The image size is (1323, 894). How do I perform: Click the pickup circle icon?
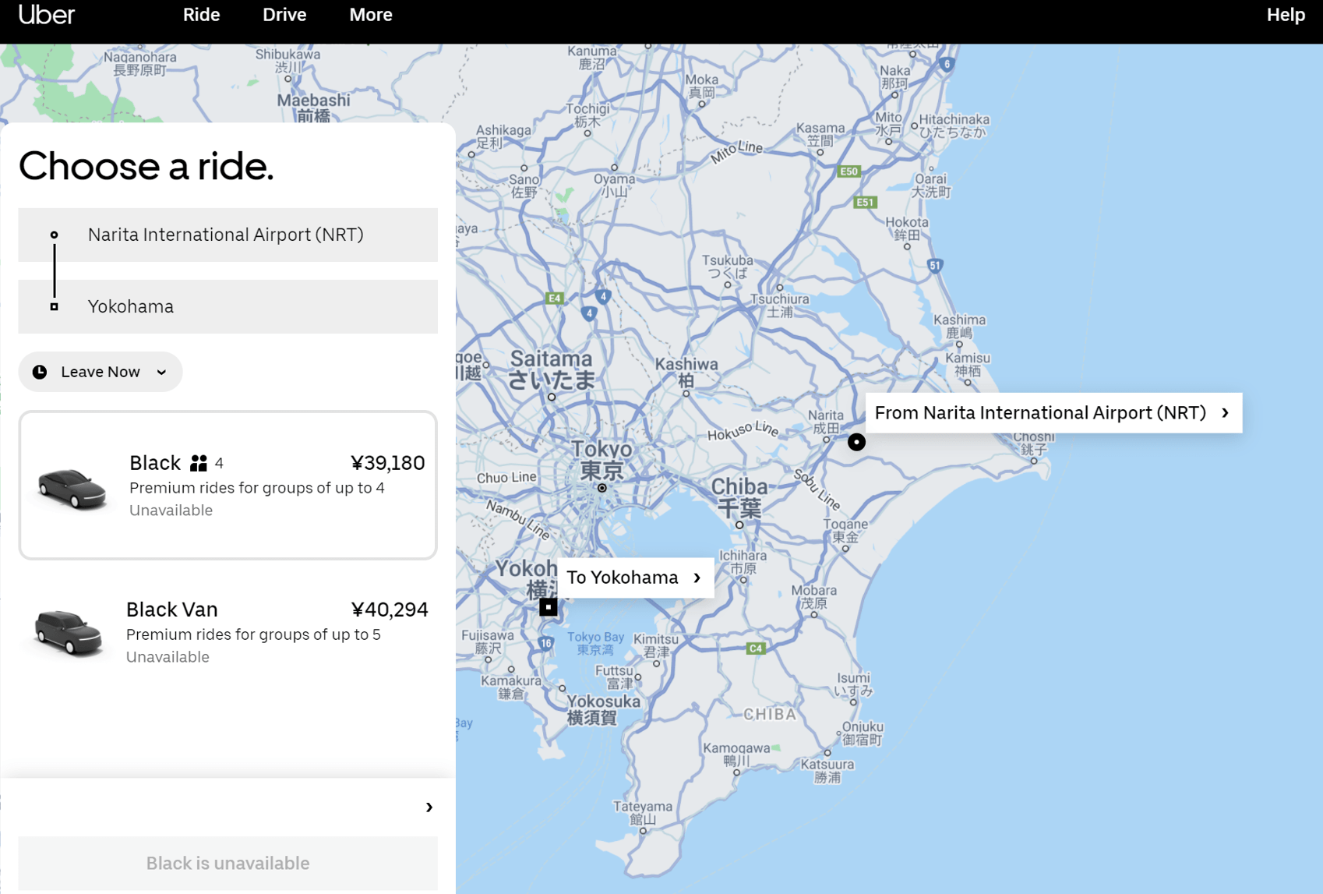pyautogui.click(x=54, y=235)
